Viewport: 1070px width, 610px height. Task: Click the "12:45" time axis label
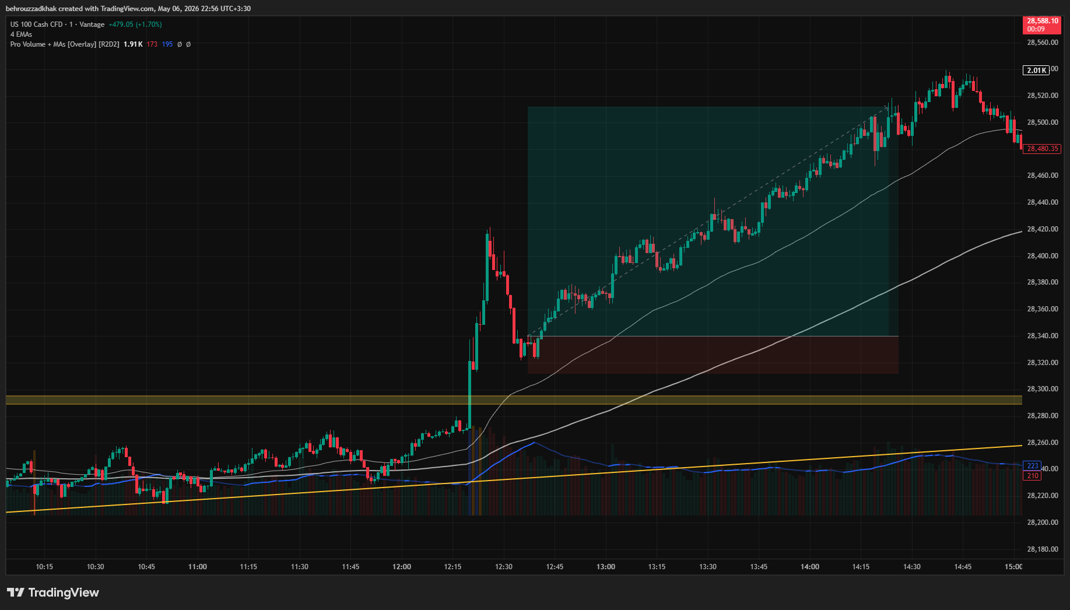click(555, 567)
